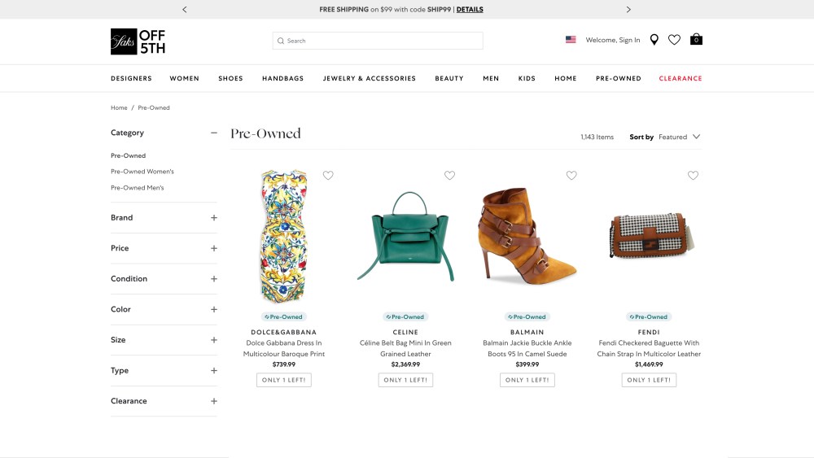
Task: Click the FENDI brand name
Action: pos(649,333)
